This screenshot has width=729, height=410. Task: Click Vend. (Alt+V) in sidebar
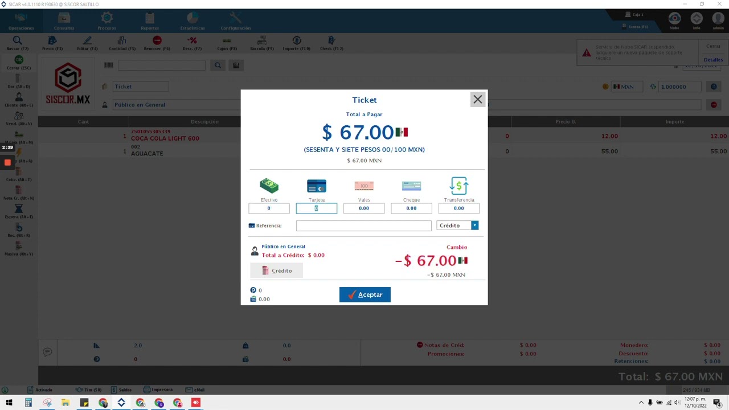[x=19, y=119]
